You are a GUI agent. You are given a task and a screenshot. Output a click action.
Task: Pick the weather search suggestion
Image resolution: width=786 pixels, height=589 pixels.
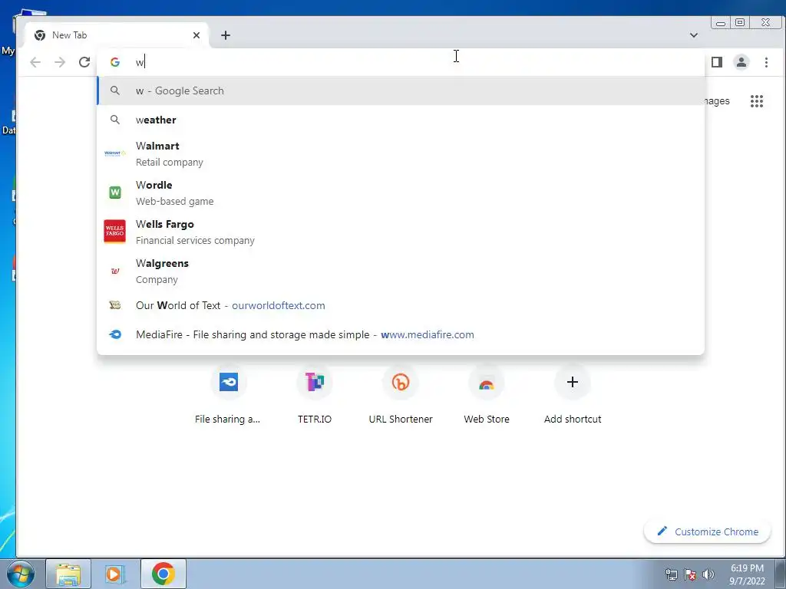[401, 120]
